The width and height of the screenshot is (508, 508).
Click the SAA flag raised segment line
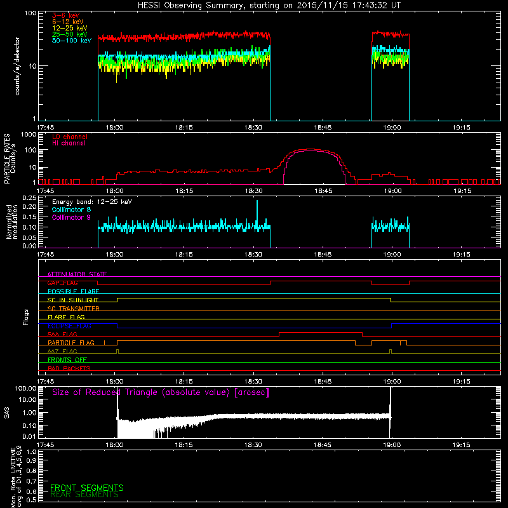click(x=321, y=332)
